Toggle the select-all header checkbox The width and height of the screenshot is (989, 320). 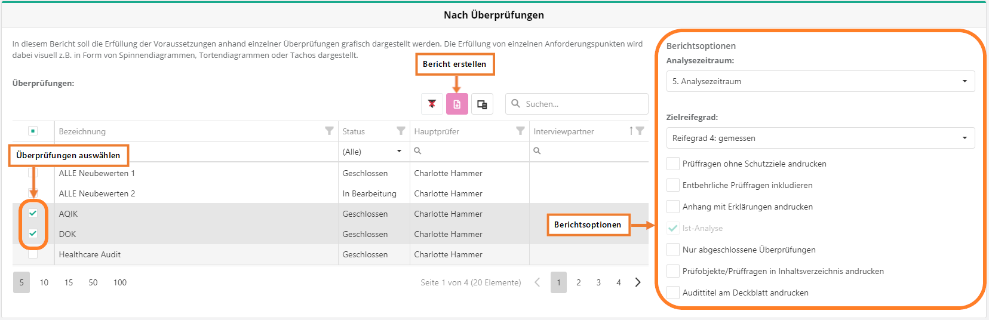coord(33,131)
